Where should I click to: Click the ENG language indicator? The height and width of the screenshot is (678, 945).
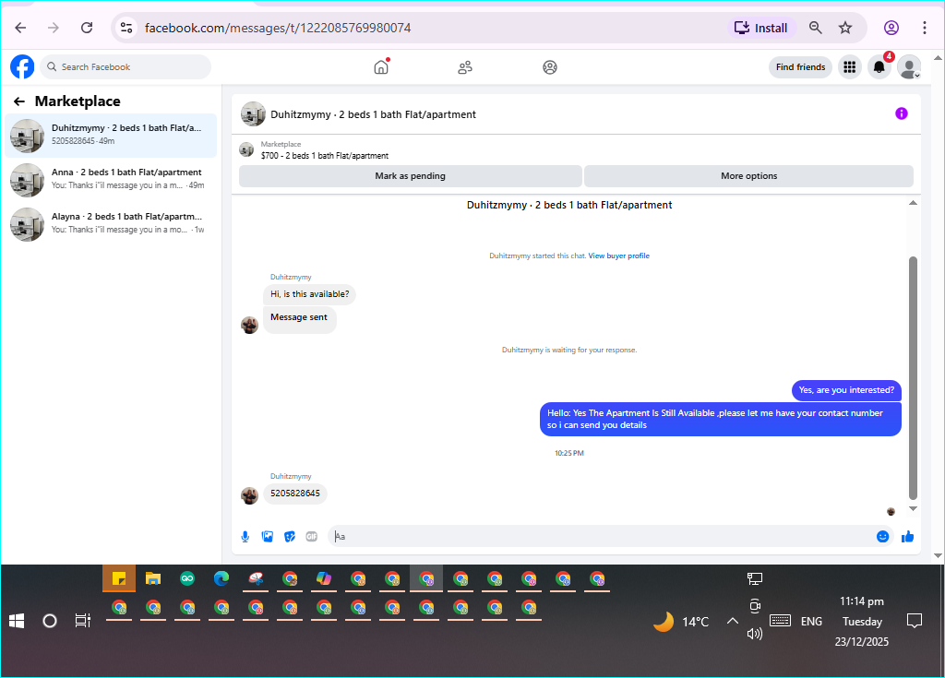(x=811, y=622)
